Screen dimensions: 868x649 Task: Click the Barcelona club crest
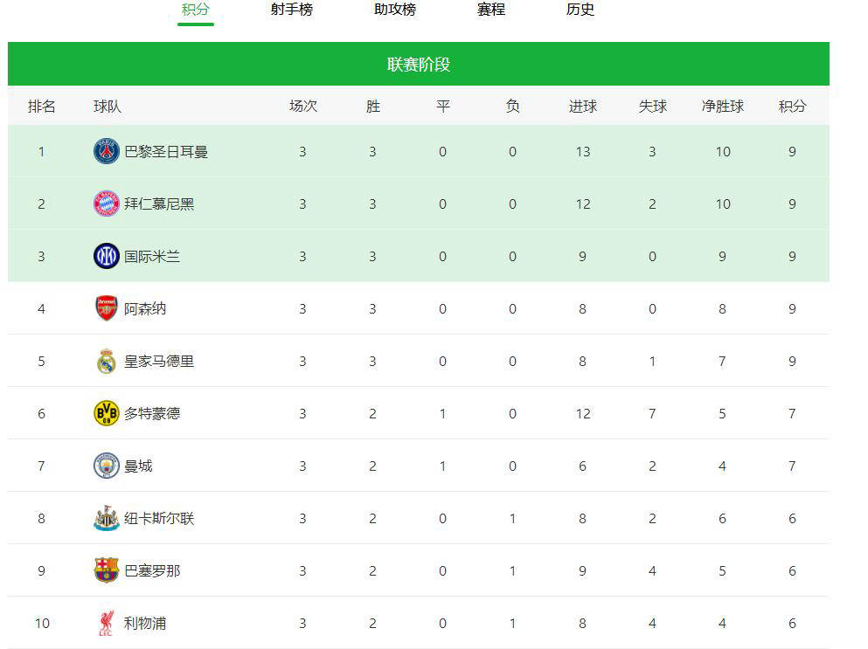click(x=106, y=570)
